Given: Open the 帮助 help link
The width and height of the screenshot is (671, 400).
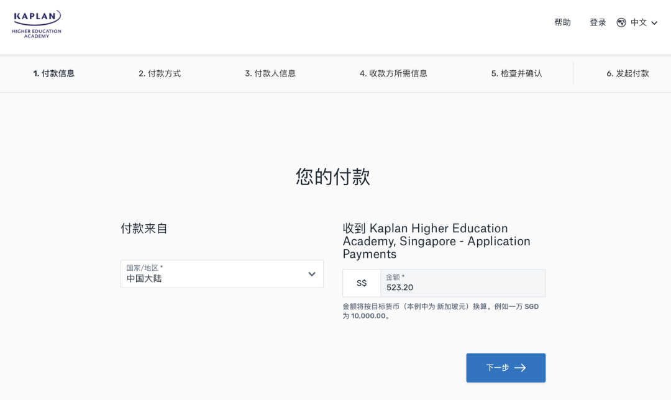Looking at the screenshot, I should 562,22.
